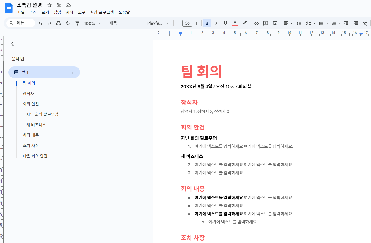Screen dimensions: 371x243
Task: Jump to 회의 안건 in outline
Action: point(31,104)
